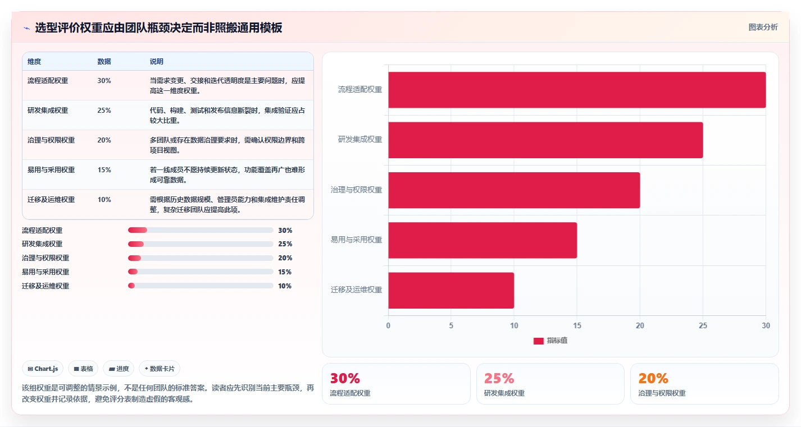Click the 迁移及运维权重 chart axis label
The height and width of the screenshot is (427, 801).
pyautogui.click(x=357, y=290)
